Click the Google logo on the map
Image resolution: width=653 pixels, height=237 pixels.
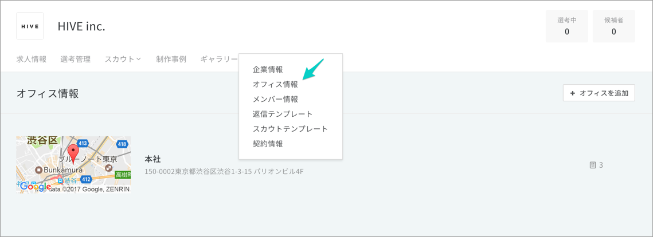pyautogui.click(x=35, y=187)
